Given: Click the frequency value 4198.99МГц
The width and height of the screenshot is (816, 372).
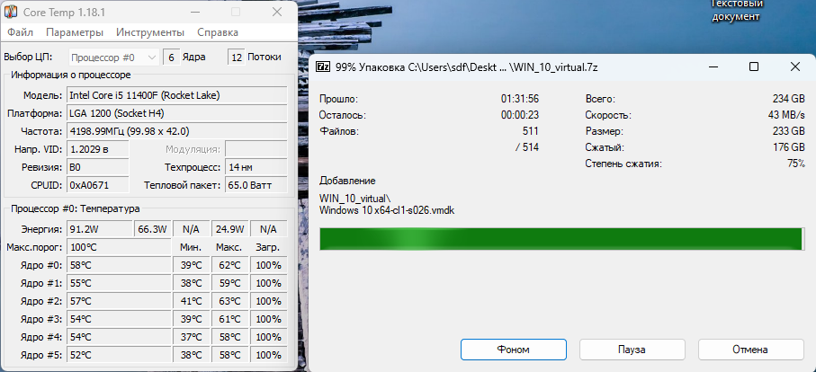Looking at the screenshot, I should tap(177, 131).
